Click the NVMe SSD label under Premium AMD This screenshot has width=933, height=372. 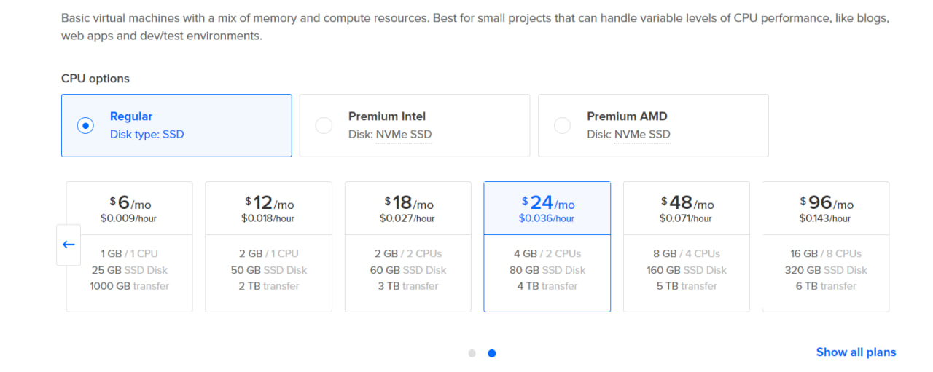642,135
